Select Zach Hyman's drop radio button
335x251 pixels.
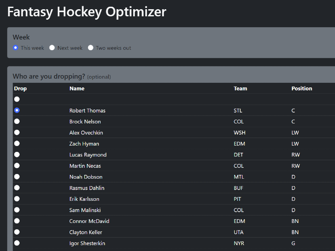click(x=17, y=143)
